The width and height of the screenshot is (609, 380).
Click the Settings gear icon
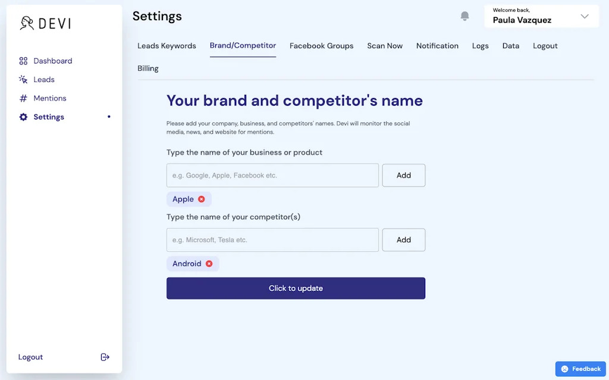[23, 117]
